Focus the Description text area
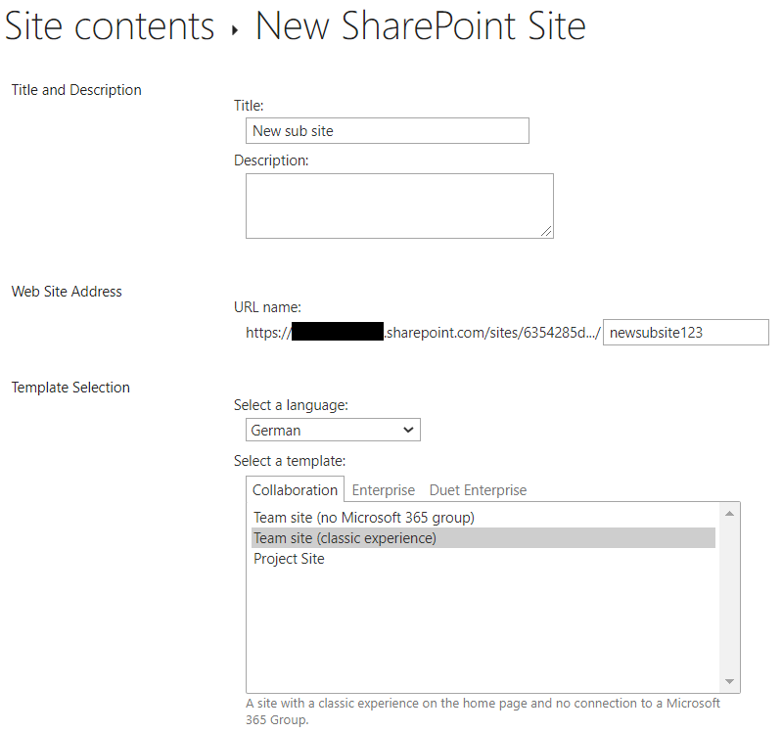The height and width of the screenshot is (733, 782). [x=399, y=206]
